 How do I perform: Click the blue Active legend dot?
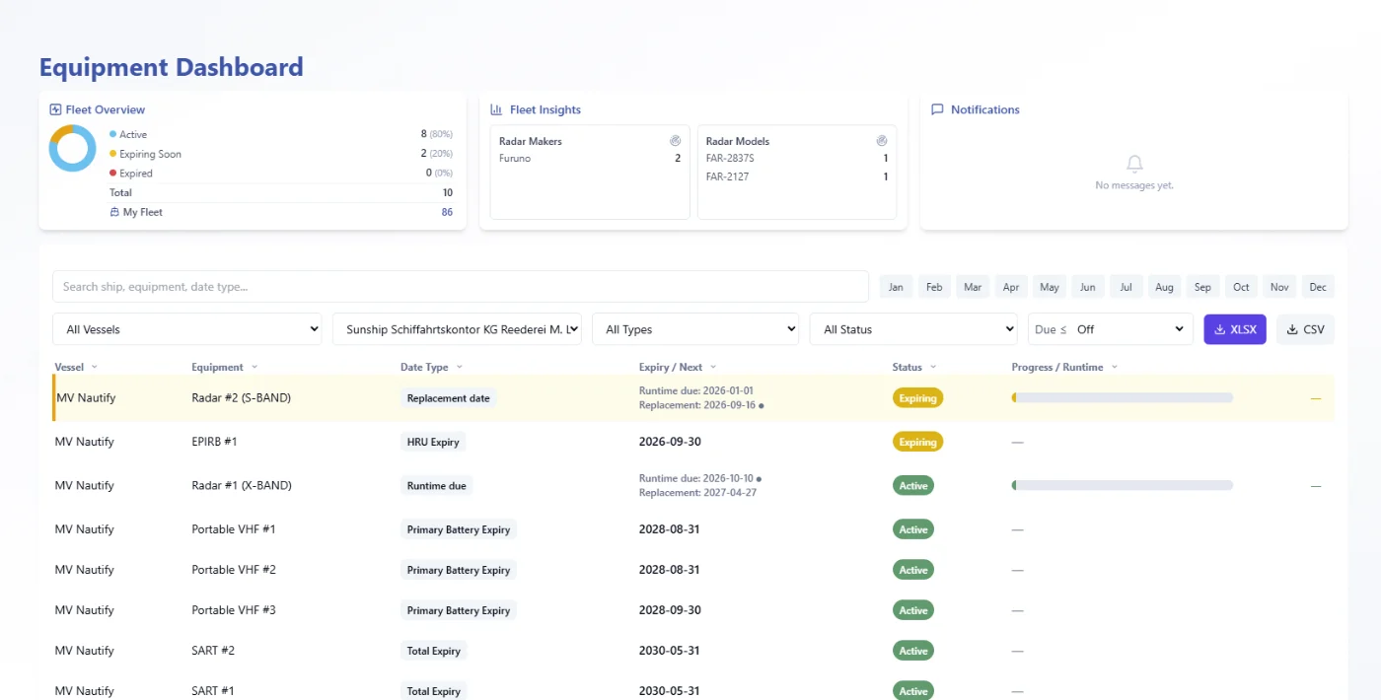click(112, 134)
